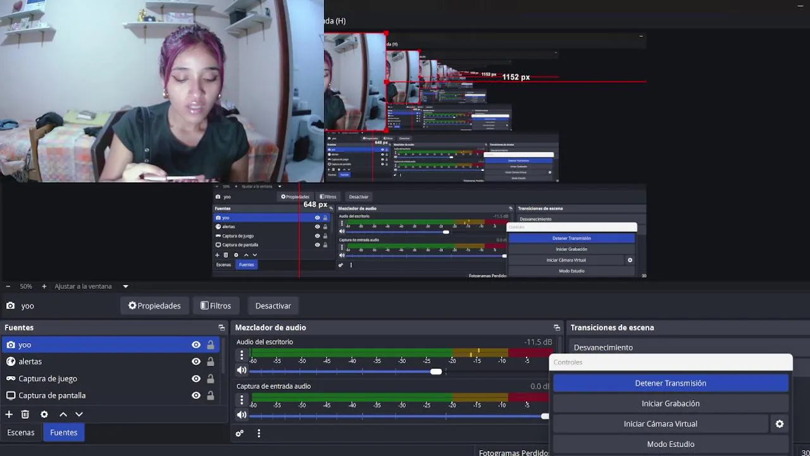Screen dimensions: 810x456
Task: Unlock the yoo source lock
Action: (x=211, y=345)
